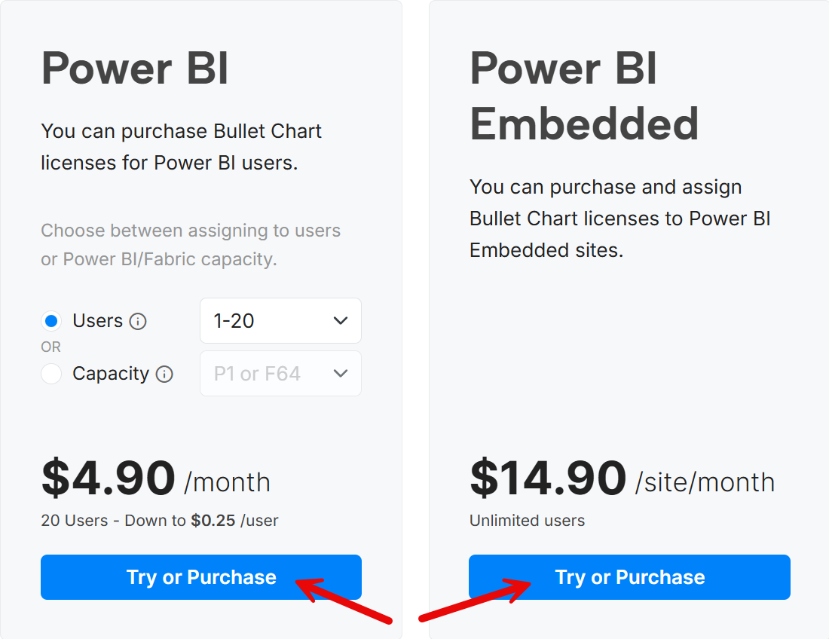
Task: Click Try or Purchase under Power BI
Action: 201,577
